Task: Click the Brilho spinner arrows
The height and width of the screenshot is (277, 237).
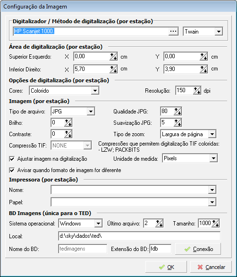Action: 68,122
